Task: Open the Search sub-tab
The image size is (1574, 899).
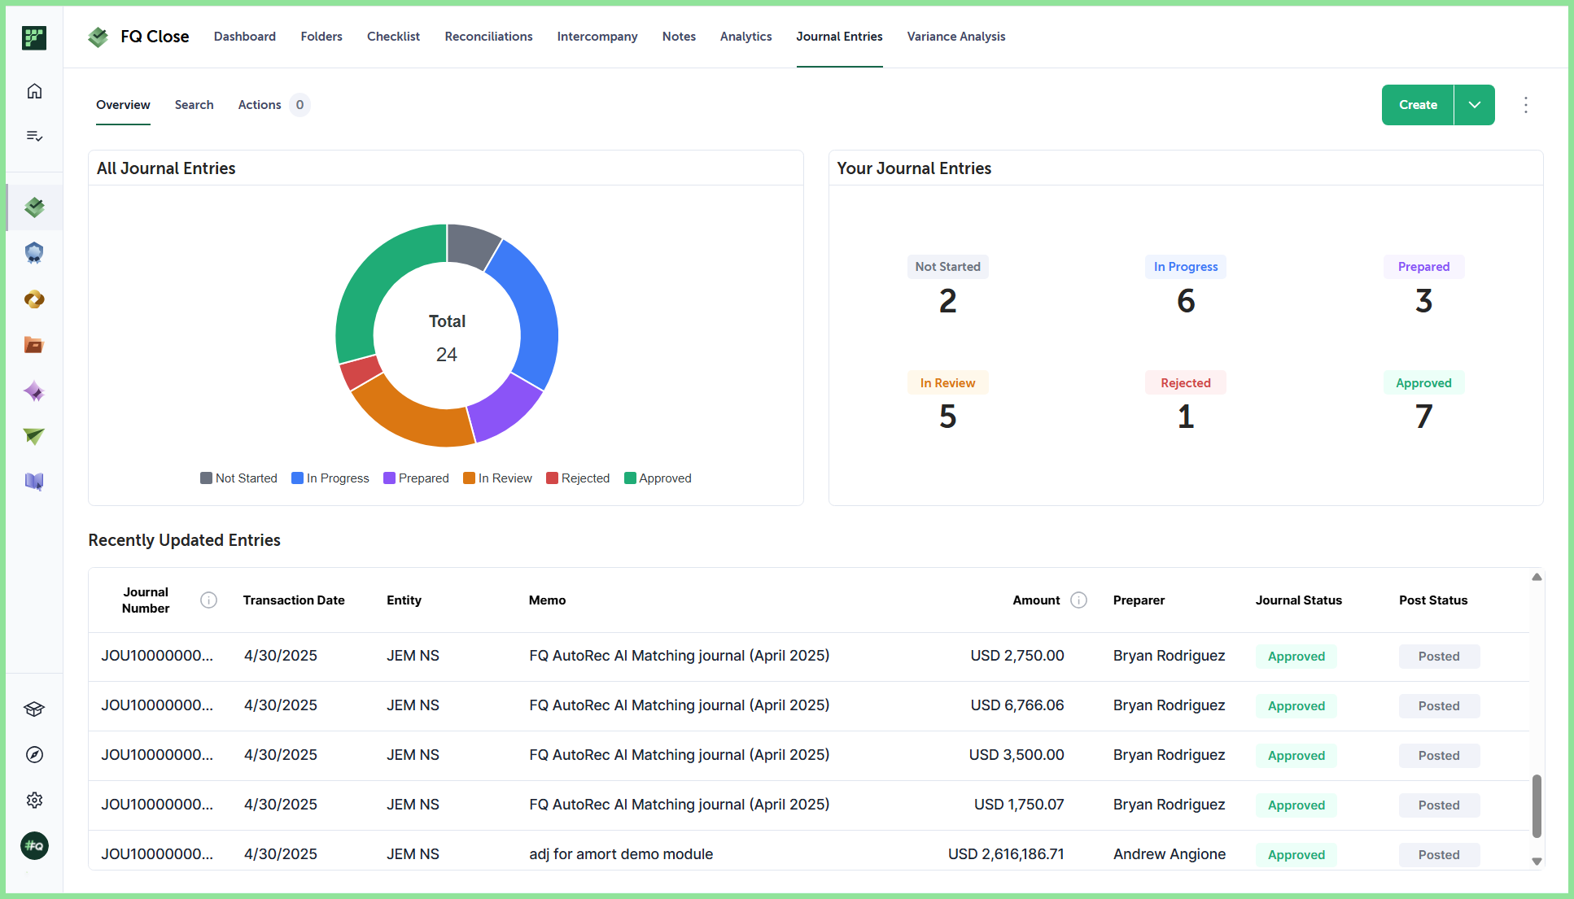Action: (x=194, y=105)
